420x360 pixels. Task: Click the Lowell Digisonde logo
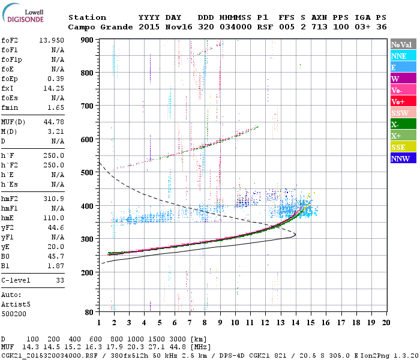pos(23,13)
